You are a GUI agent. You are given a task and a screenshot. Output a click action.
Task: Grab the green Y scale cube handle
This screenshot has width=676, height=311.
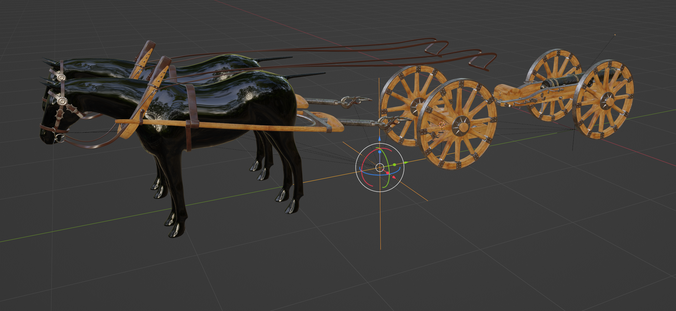pyautogui.click(x=394, y=165)
